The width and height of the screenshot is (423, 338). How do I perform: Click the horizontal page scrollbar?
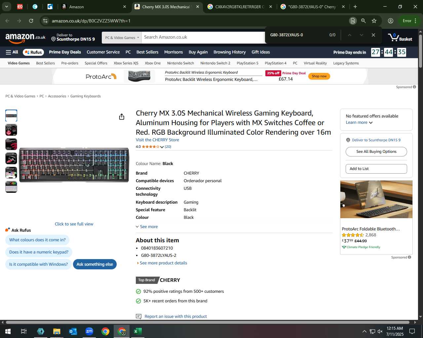(208, 322)
